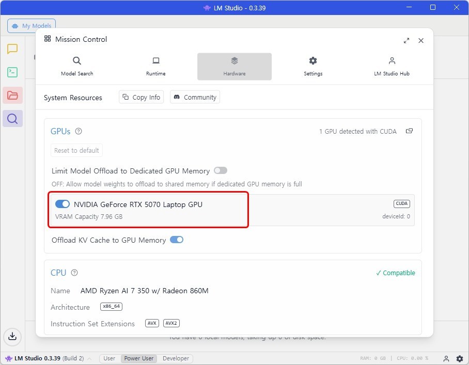Open the Downloads icon at bottom left
The width and height of the screenshot is (469, 365).
12,337
